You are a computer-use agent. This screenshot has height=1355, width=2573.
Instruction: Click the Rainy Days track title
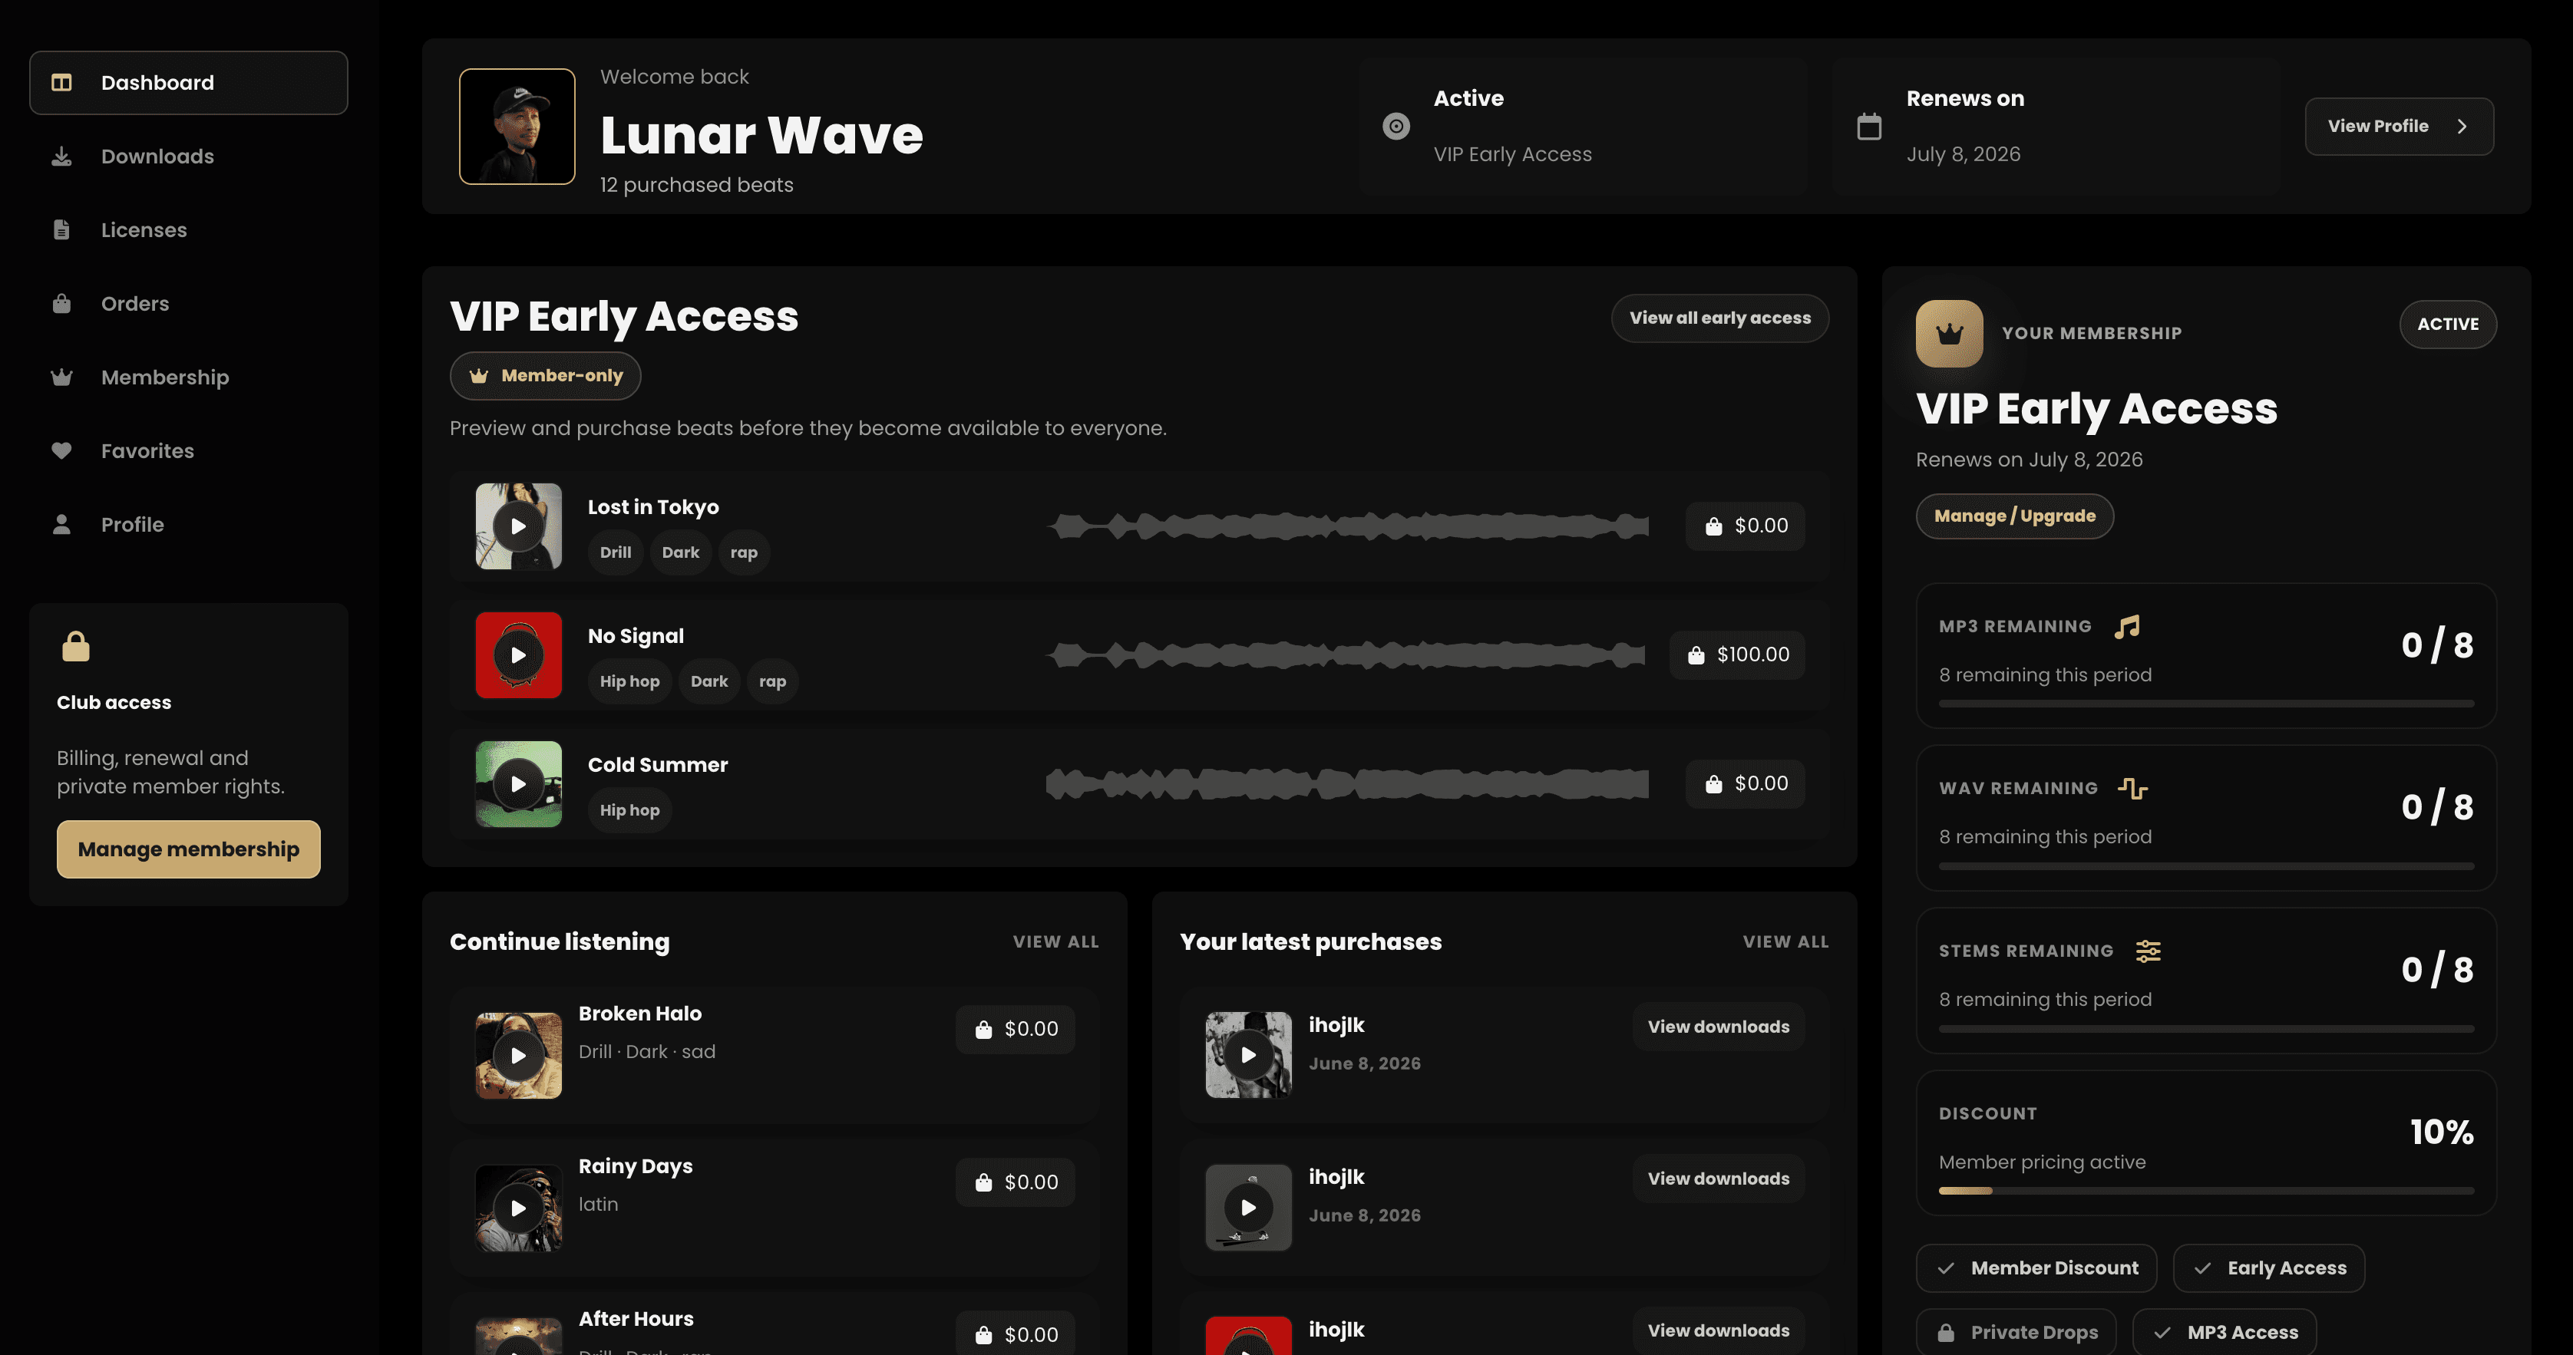[636, 1166]
